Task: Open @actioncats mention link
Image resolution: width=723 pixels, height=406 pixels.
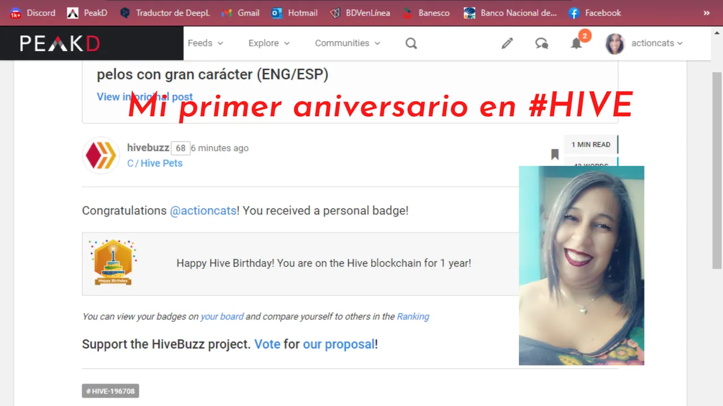Action: 203,211
